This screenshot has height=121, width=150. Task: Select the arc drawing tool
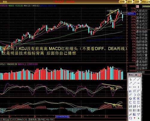pos(135,95)
